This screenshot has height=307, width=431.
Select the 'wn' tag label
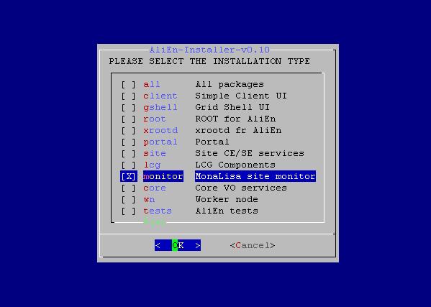coord(149,200)
